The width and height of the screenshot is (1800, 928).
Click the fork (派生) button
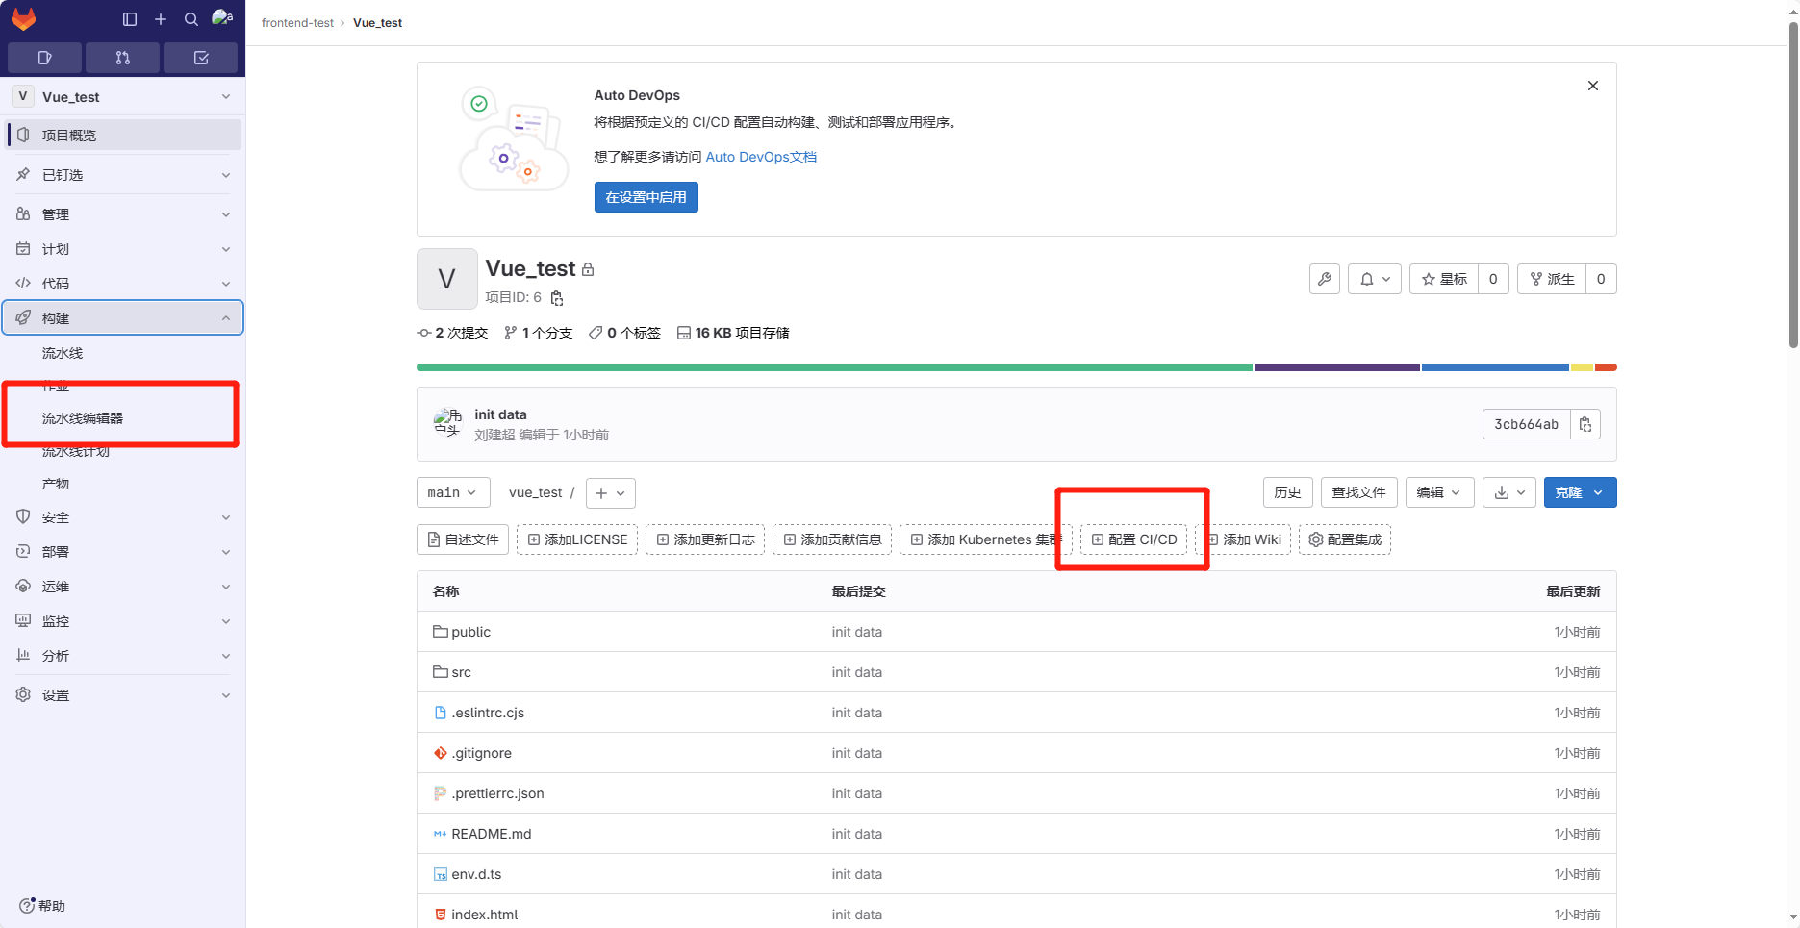click(1552, 279)
